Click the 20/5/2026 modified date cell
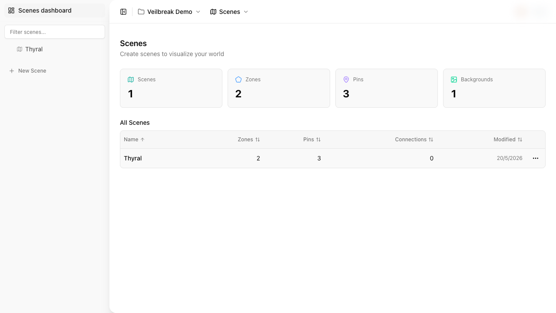The image size is (556, 313). pos(510,158)
